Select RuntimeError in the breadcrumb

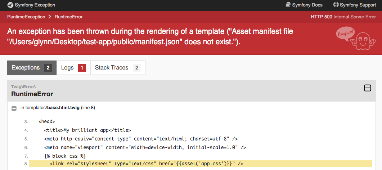point(68,17)
